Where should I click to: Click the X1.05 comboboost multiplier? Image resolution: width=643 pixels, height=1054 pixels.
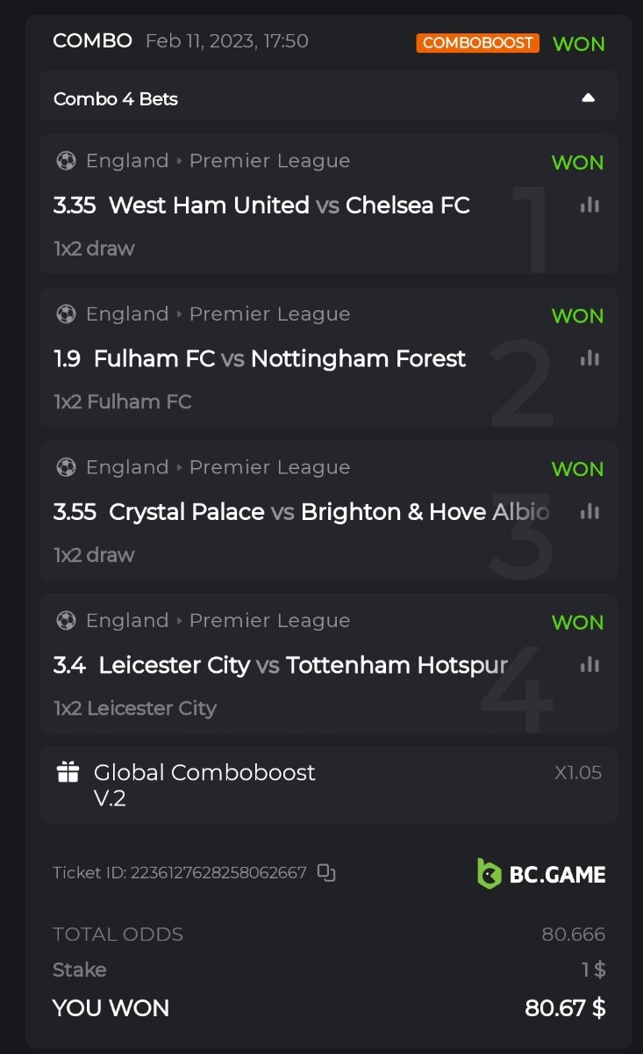pyautogui.click(x=577, y=773)
